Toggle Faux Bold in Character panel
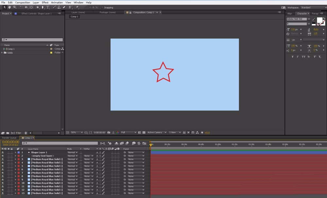327x198 pixels. coord(293,56)
